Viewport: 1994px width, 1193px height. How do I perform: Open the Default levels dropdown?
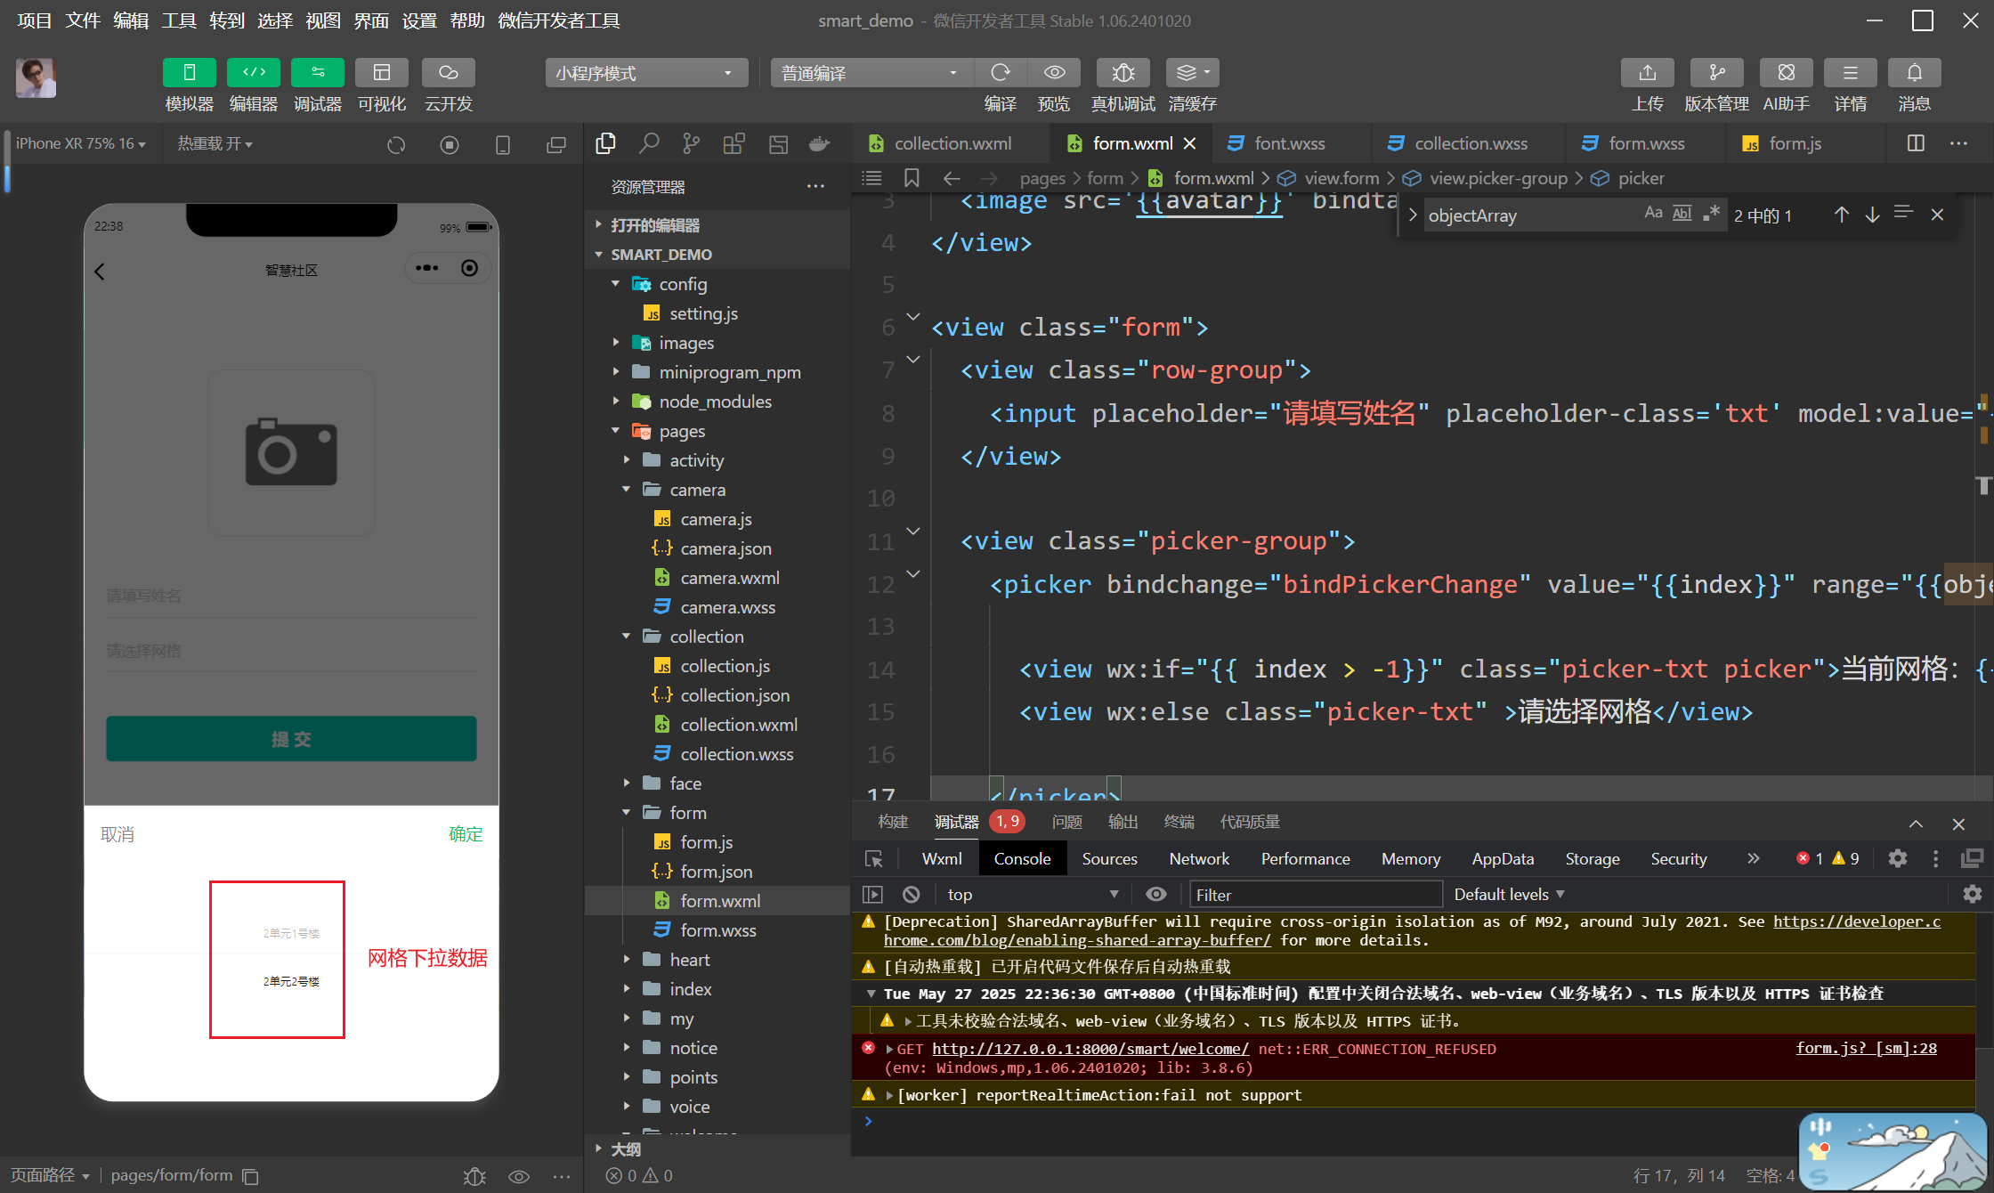pyautogui.click(x=1508, y=894)
